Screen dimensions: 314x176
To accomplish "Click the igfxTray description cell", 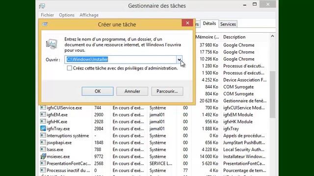I will [x=231, y=129].
